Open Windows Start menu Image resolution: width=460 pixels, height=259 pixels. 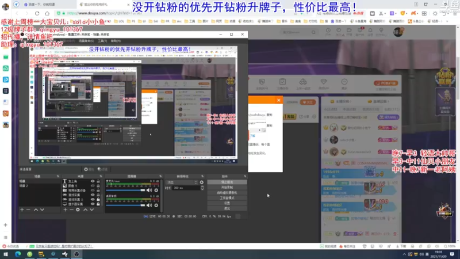tap(6, 254)
